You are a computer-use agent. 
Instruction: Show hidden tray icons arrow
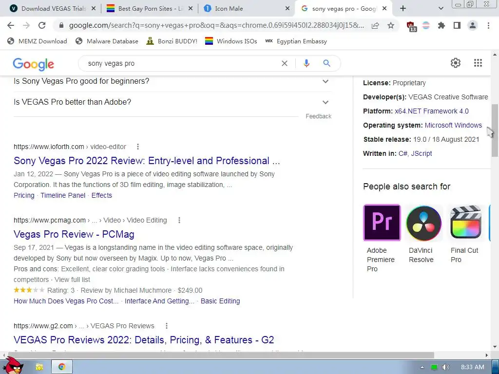422,367
